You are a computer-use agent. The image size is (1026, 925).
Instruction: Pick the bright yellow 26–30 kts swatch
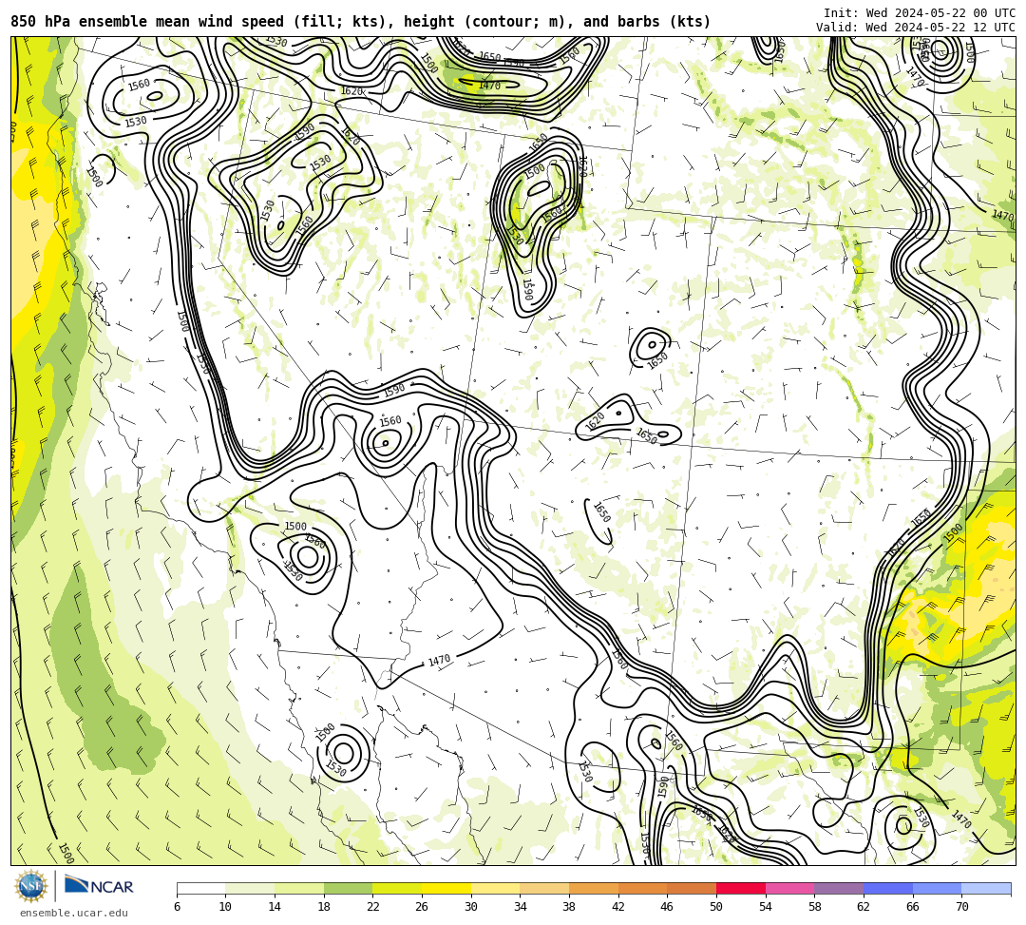[x=446, y=888]
